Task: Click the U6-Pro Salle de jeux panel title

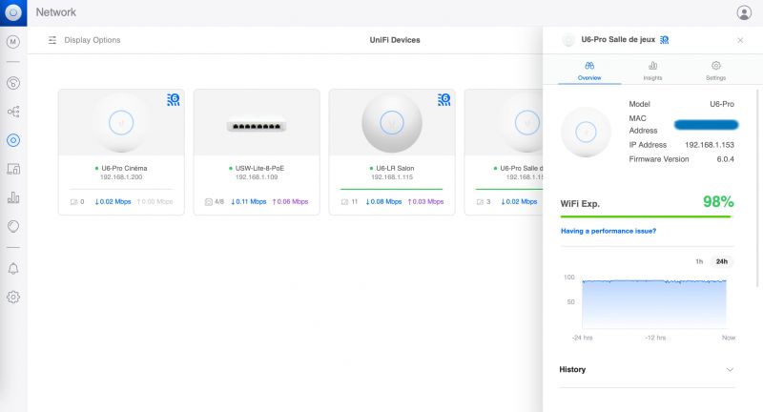Action: (x=618, y=39)
